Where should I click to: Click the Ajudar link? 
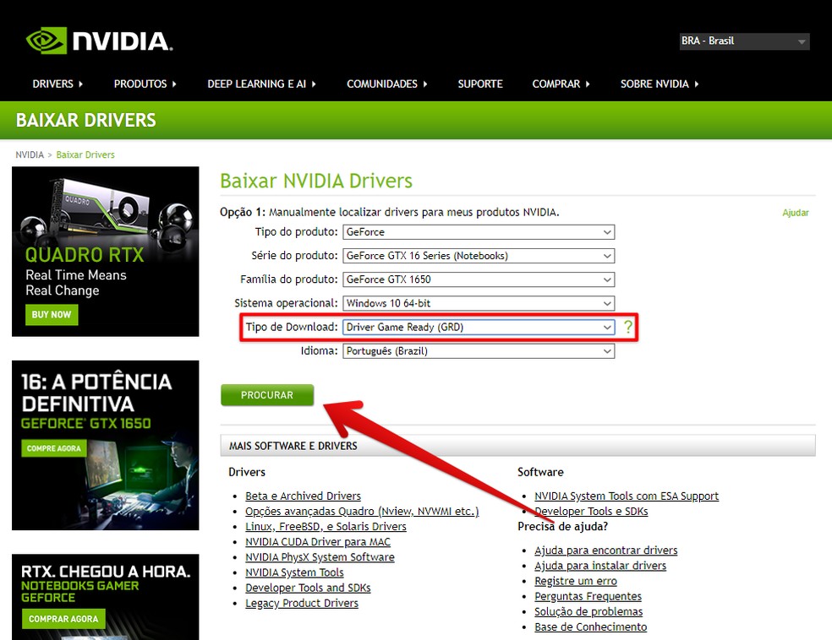click(796, 213)
